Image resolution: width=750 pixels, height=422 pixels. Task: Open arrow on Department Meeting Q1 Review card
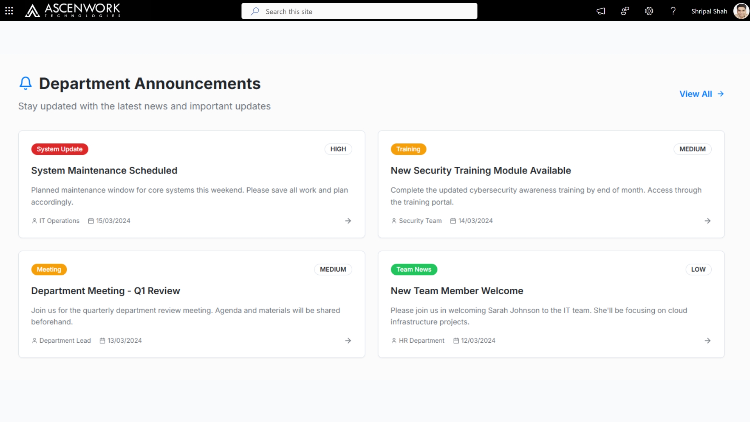[348, 341]
